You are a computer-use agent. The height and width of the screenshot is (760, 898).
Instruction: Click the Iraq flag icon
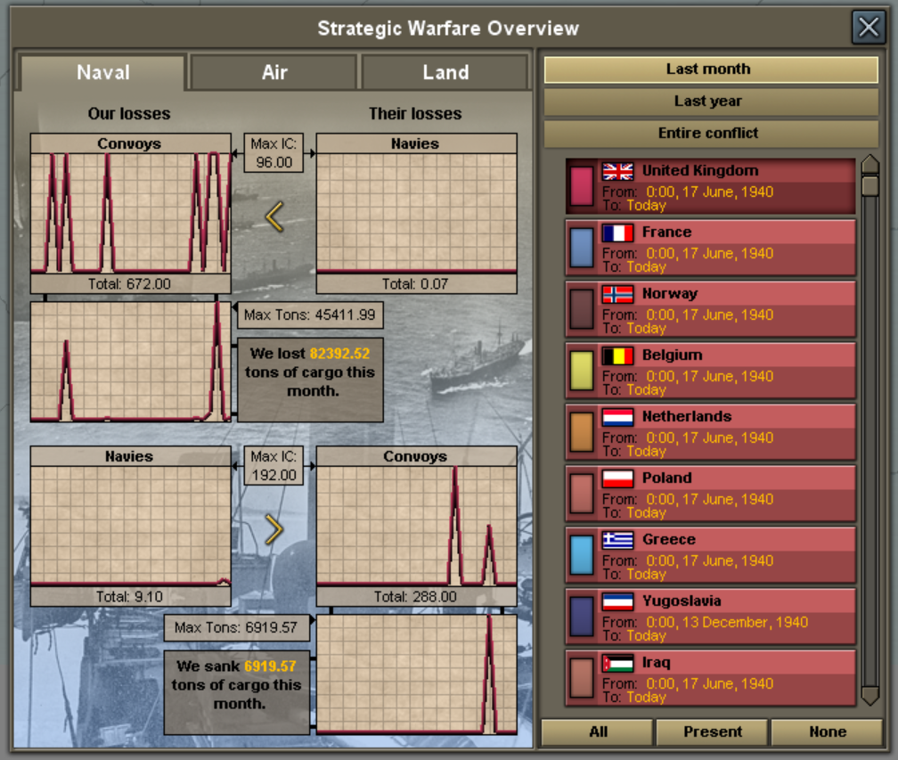click(617, 663)
